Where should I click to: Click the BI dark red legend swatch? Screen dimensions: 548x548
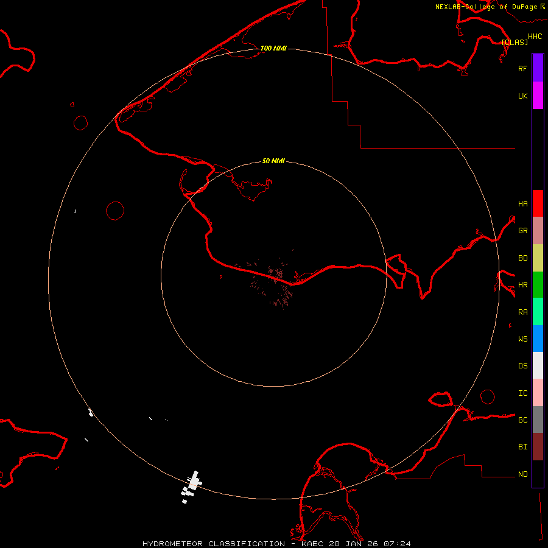pyautogui.click(x=538, y=447)
